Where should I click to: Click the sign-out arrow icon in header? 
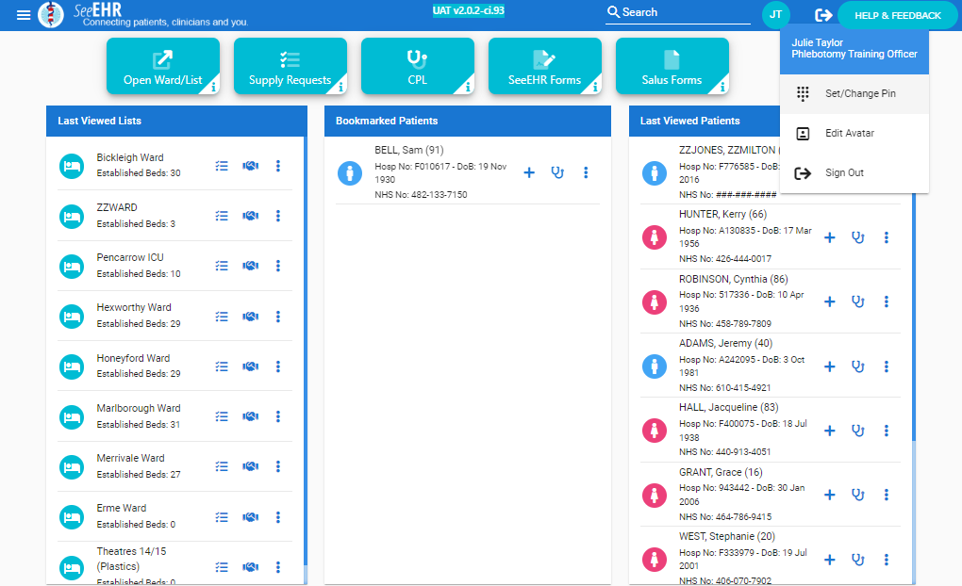pyautogui.click(x=822, y=15)
